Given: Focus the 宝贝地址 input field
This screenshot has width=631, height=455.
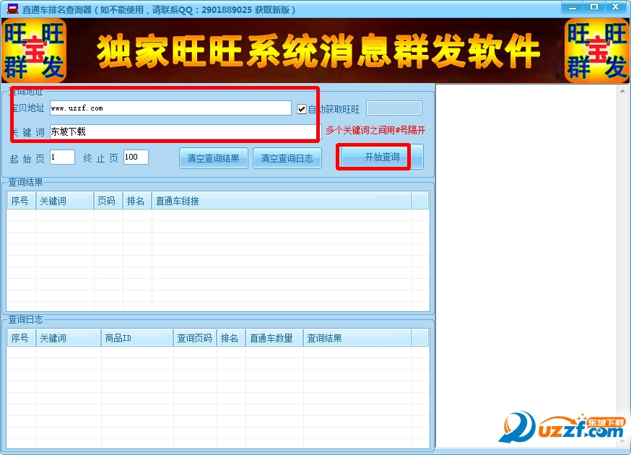Looking at the screenshot, I should [170, 108].
